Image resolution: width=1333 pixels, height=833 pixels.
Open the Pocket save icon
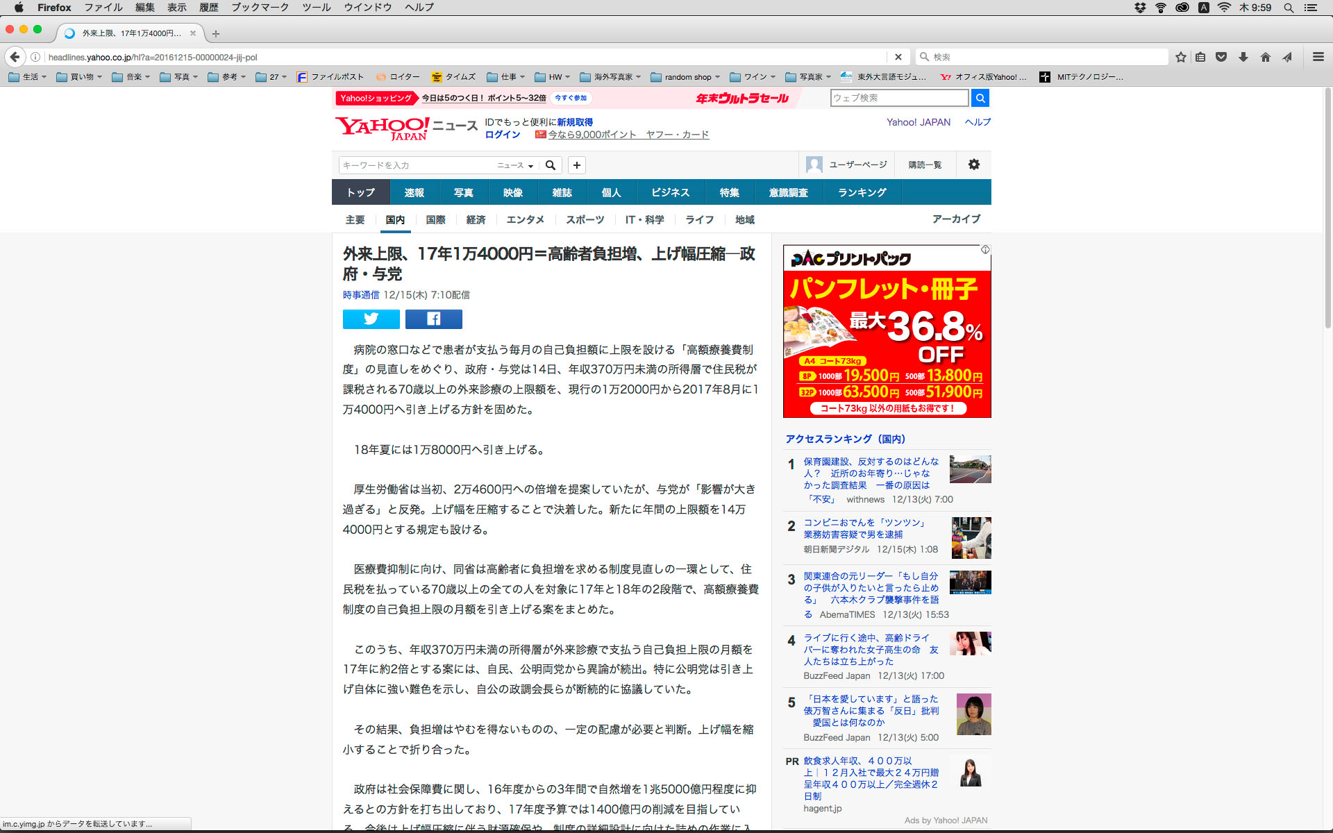1221,57
